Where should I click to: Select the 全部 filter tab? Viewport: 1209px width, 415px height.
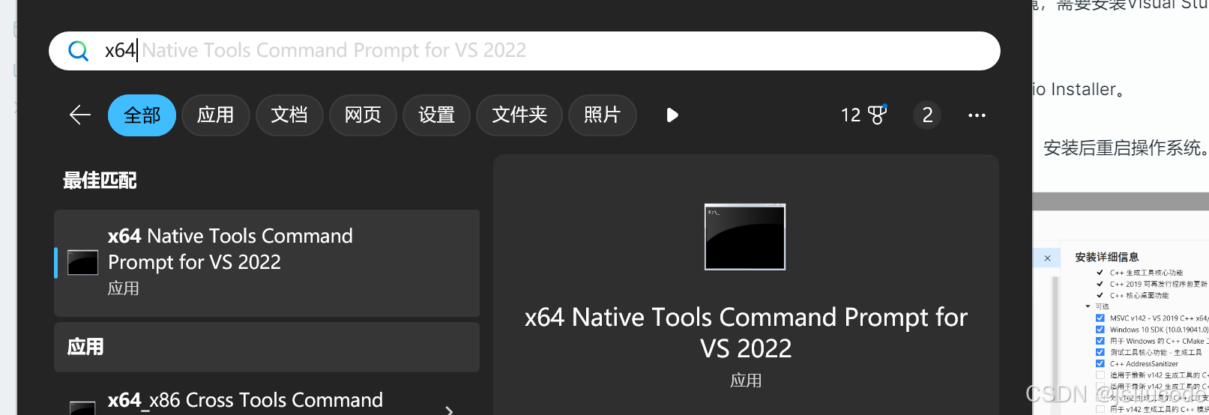pos(142,115)
